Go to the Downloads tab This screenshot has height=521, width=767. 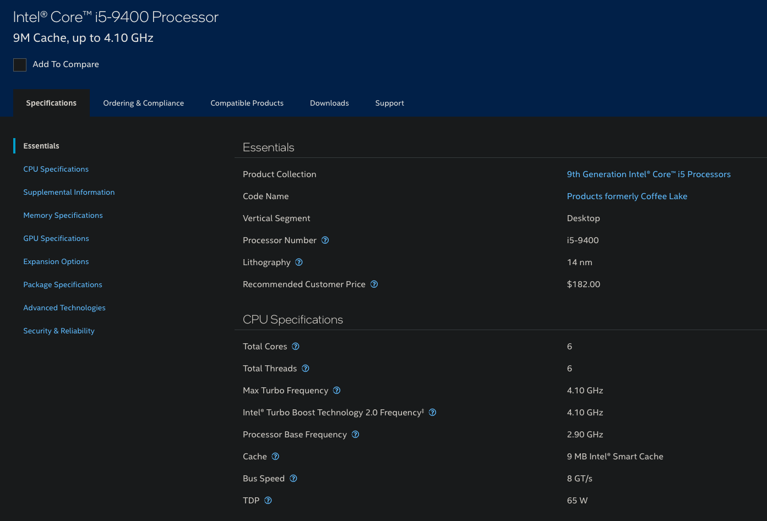(x=329, y=103)
